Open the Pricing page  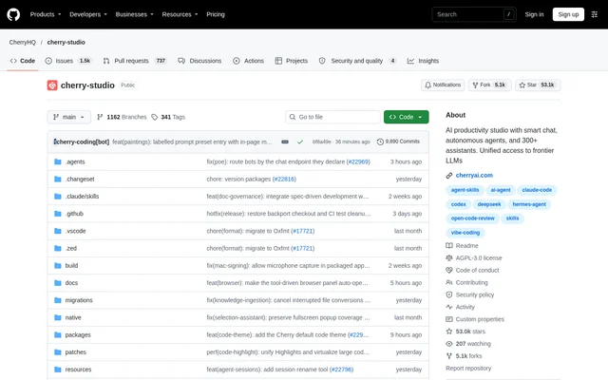click(216, 14)
